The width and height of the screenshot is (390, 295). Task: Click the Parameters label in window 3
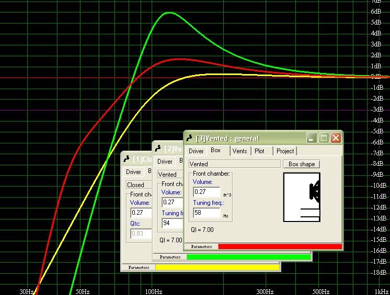click(x=201, y=247)
